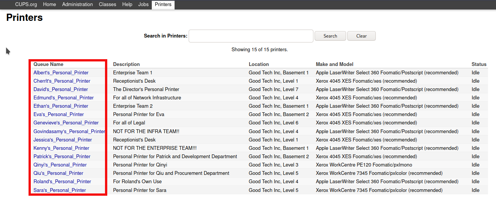Open Govindasamy's_Personal_Printer queue
Viewport: 496px width, 198px height.
click(69, 131)
